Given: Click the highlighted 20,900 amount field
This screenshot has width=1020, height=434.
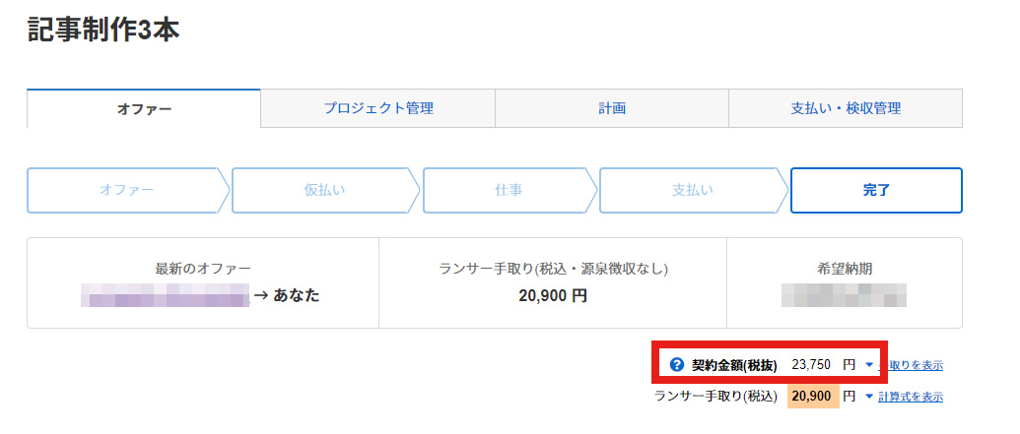Looking at the screenshot, I should click(812, 397).
